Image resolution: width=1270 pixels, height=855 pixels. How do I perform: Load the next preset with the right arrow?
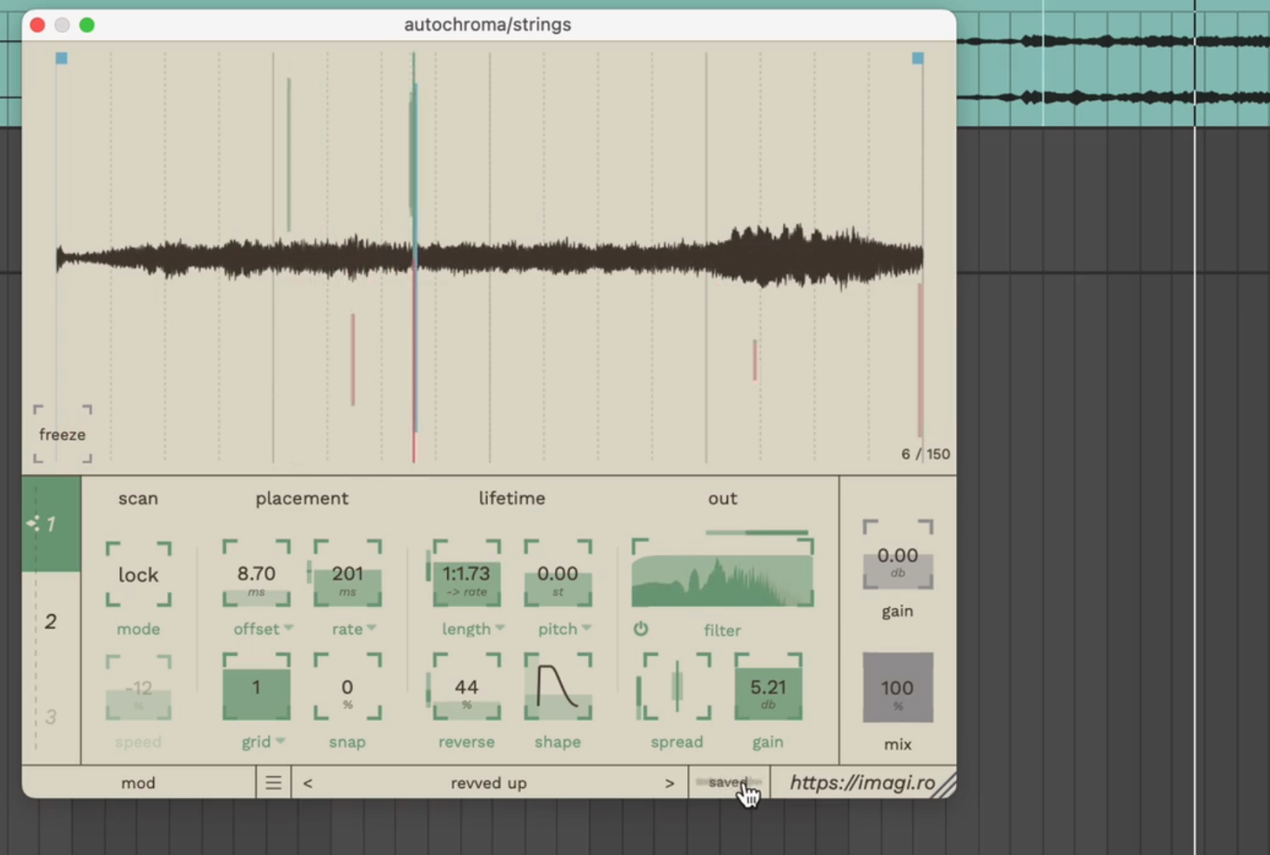(670, 782)
